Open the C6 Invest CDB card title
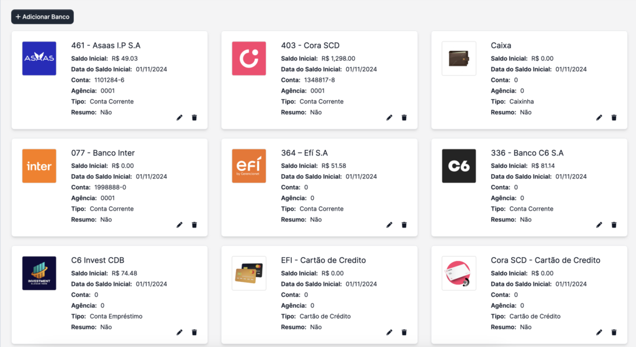This screenshot has width=636, height=347. [98, 260]
